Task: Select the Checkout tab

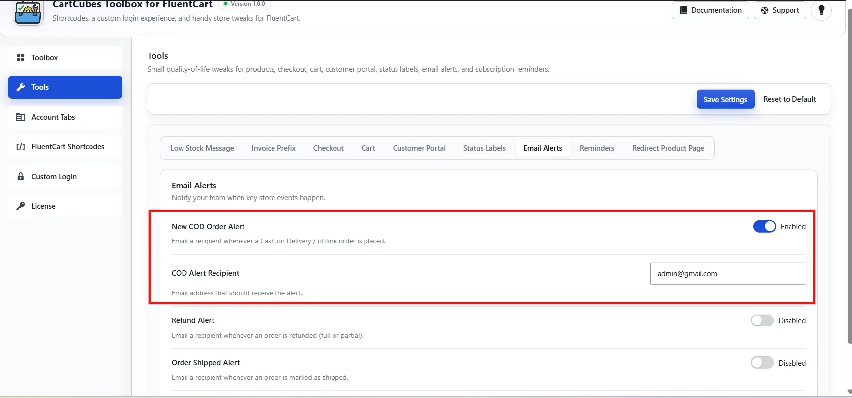Action: 329,148
